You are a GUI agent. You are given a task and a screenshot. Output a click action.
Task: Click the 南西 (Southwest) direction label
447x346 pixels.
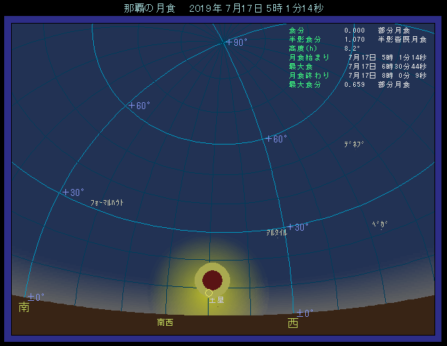165,322
